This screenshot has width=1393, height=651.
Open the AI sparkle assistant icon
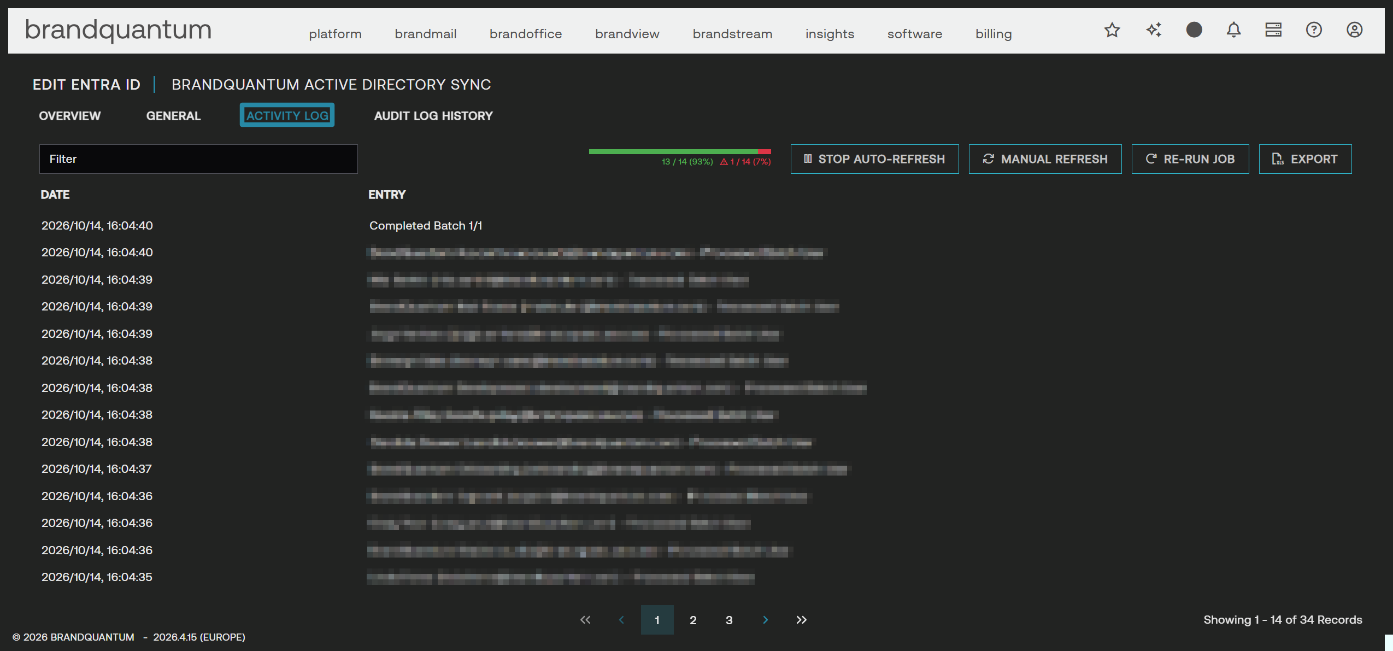[1153, 30]
